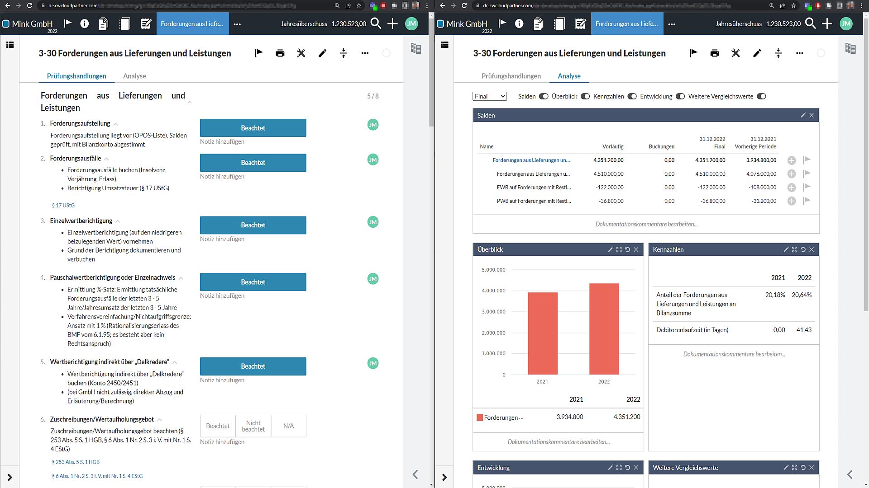Switch to Prüfungshandlungen tab in right window
869x488 pixels.
[511, 76]
